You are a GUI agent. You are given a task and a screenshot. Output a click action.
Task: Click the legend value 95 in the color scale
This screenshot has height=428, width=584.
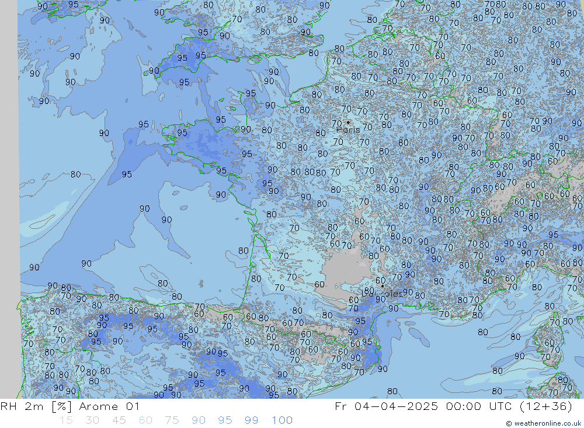pyautogui.click(x=225, y=420)
